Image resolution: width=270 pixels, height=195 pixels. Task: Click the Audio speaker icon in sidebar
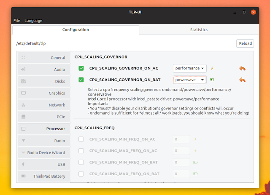(23, 69)
